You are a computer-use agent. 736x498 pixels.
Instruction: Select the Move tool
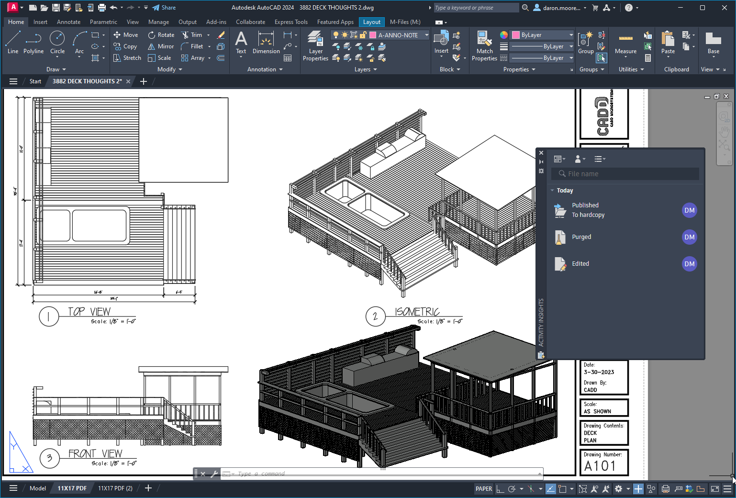click(x=125, y=34)
